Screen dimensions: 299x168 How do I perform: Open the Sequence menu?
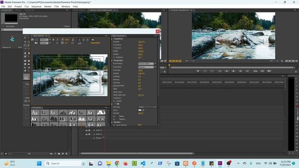(x=36, y=7)
